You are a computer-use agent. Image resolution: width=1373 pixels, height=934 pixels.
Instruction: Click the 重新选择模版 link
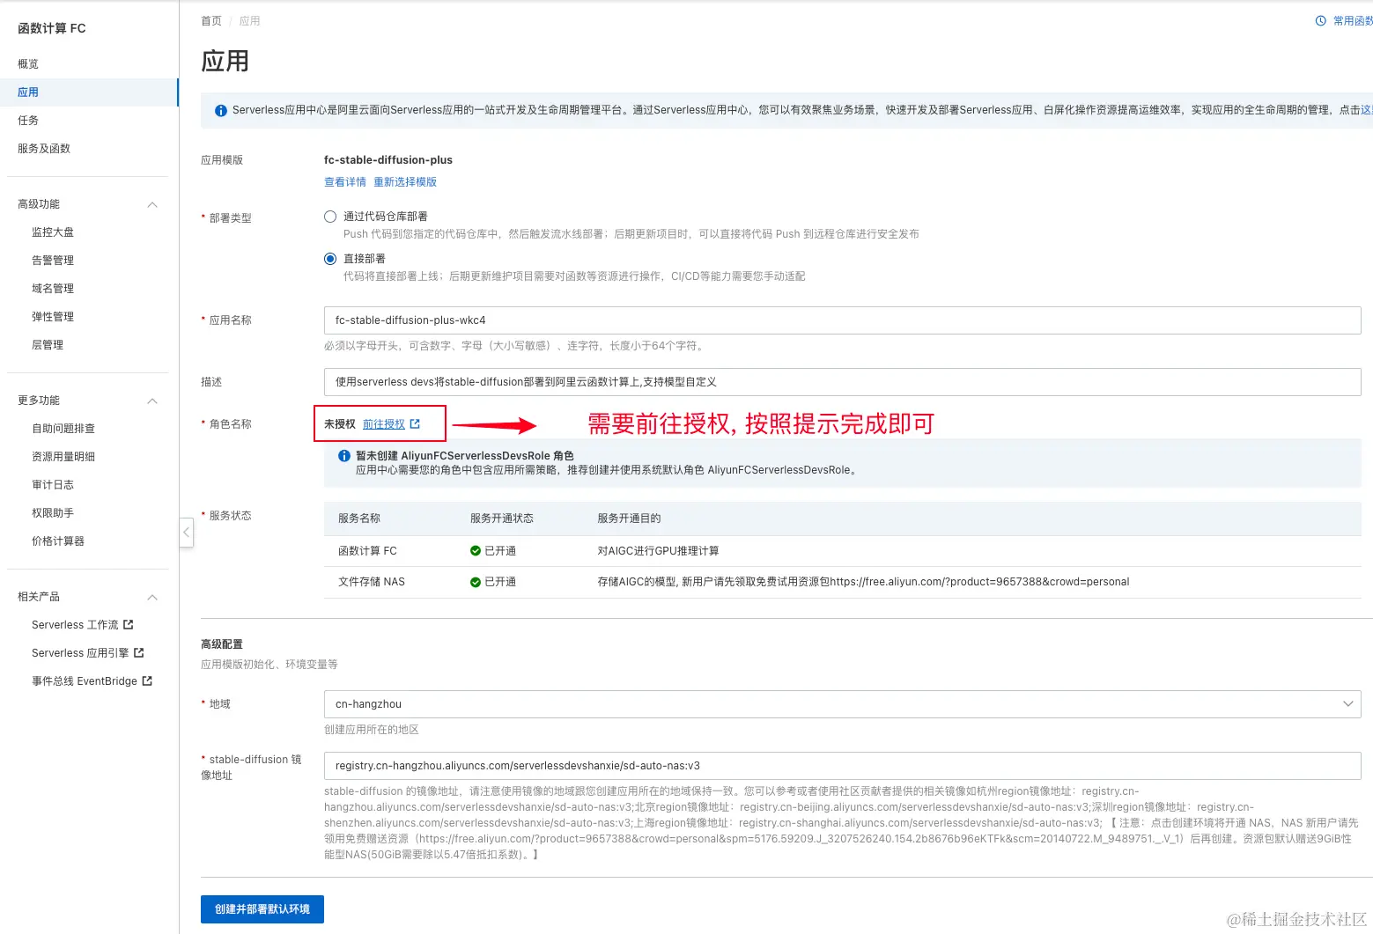point(405,182)
